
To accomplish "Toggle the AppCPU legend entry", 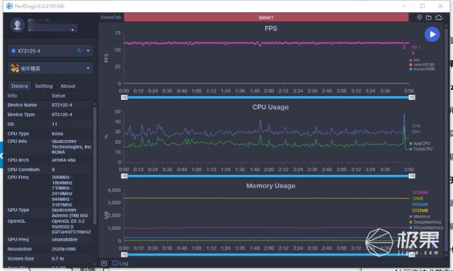I will [x=420, y=144].
